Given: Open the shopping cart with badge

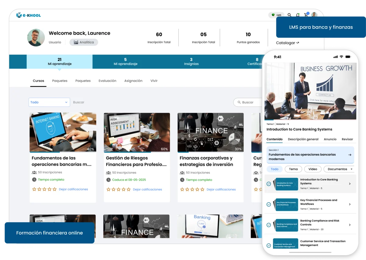Looking at the screenshot, I should [x=306, y=15].
